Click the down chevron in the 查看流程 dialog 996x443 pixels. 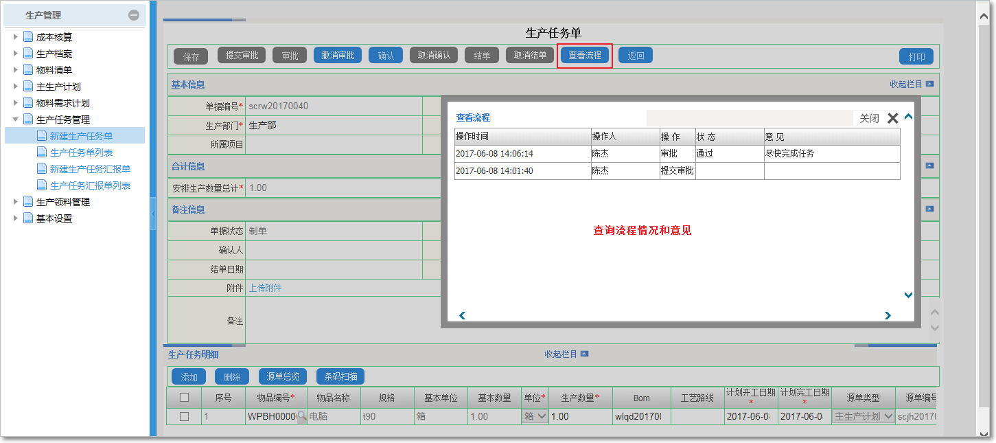click(908, 295)
